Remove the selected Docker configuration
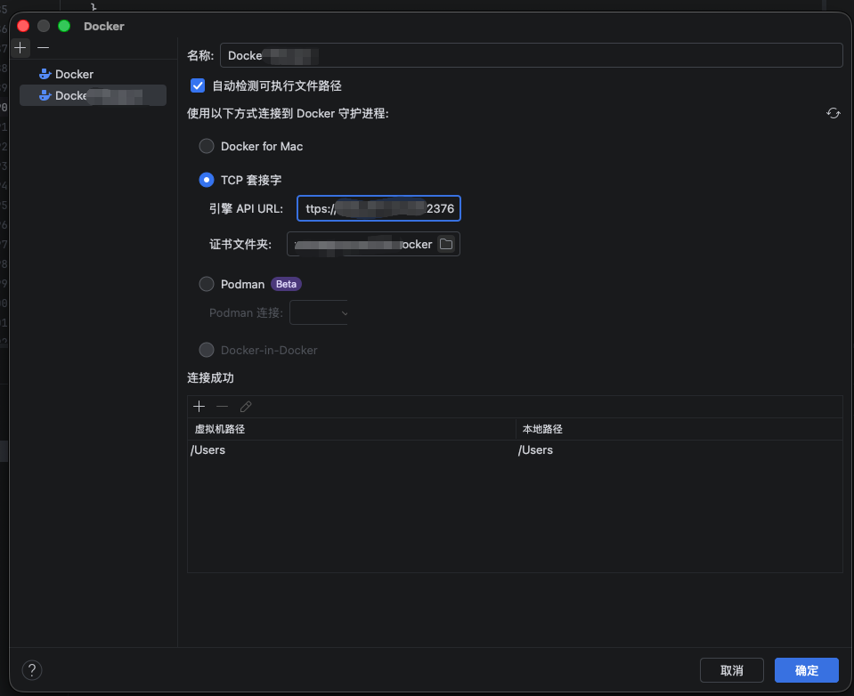 43,48
